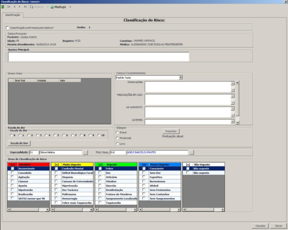This screenshot has width=288, height=230.
Task: Check the Febre mais Taquicardia item
Action: [56, 203]
